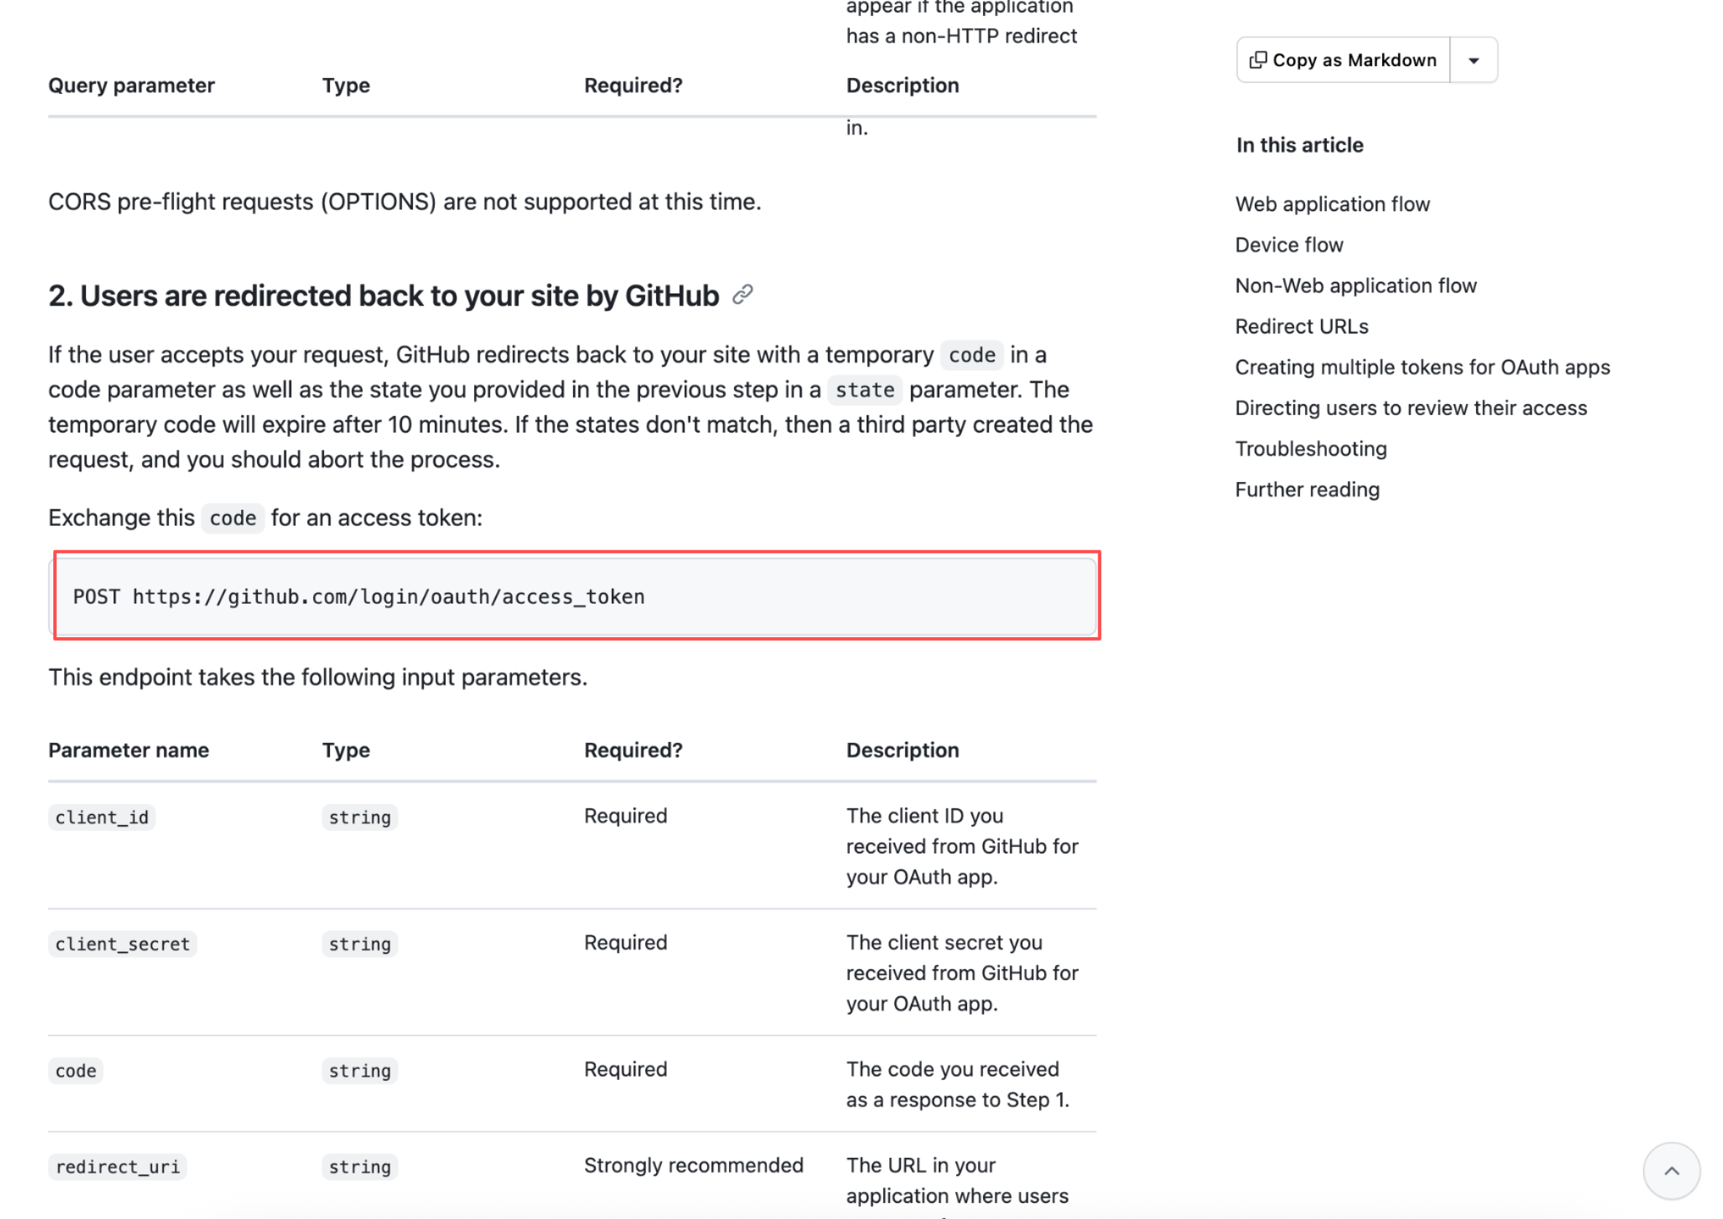The width and height of the screenshot is (1723, 1219).
Task: Click the redirect_uri parameter code label
Action: tap(117, 1167)
